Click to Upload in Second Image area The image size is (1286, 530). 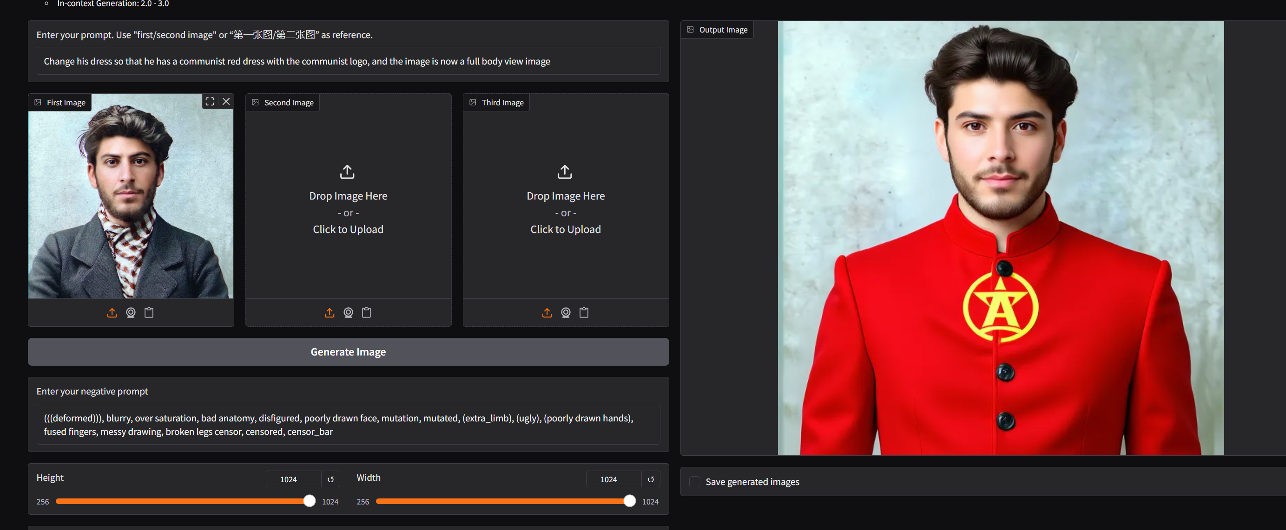click(349, 229)
